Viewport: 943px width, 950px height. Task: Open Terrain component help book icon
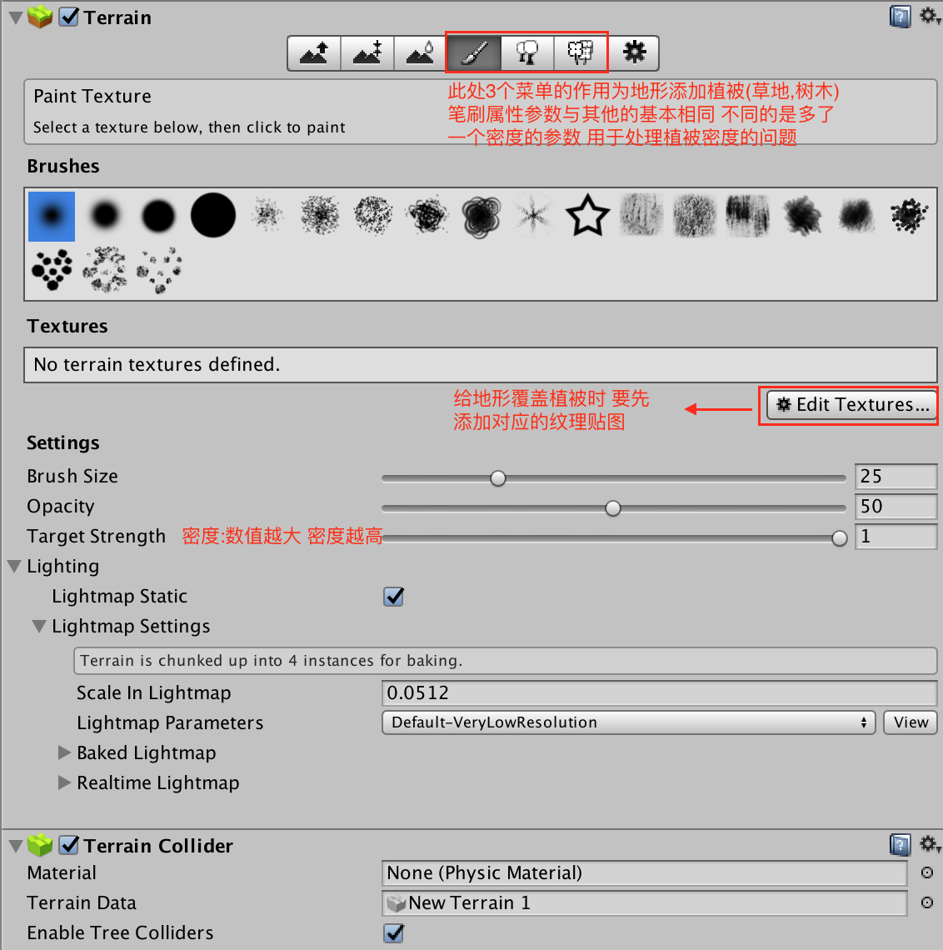pyautogui.click(x=900, y=17)
